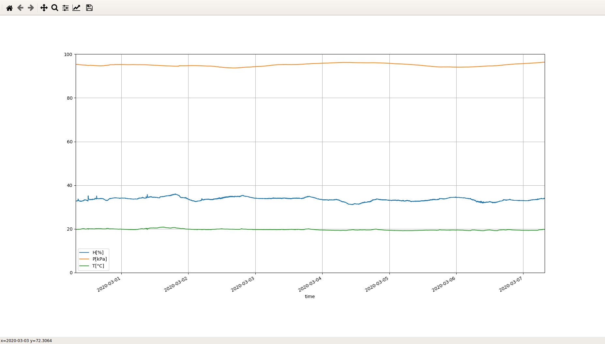Save the figure with the floppy icon
The height and width of the screenshot is (344, 605).
(x=89, y=8)
